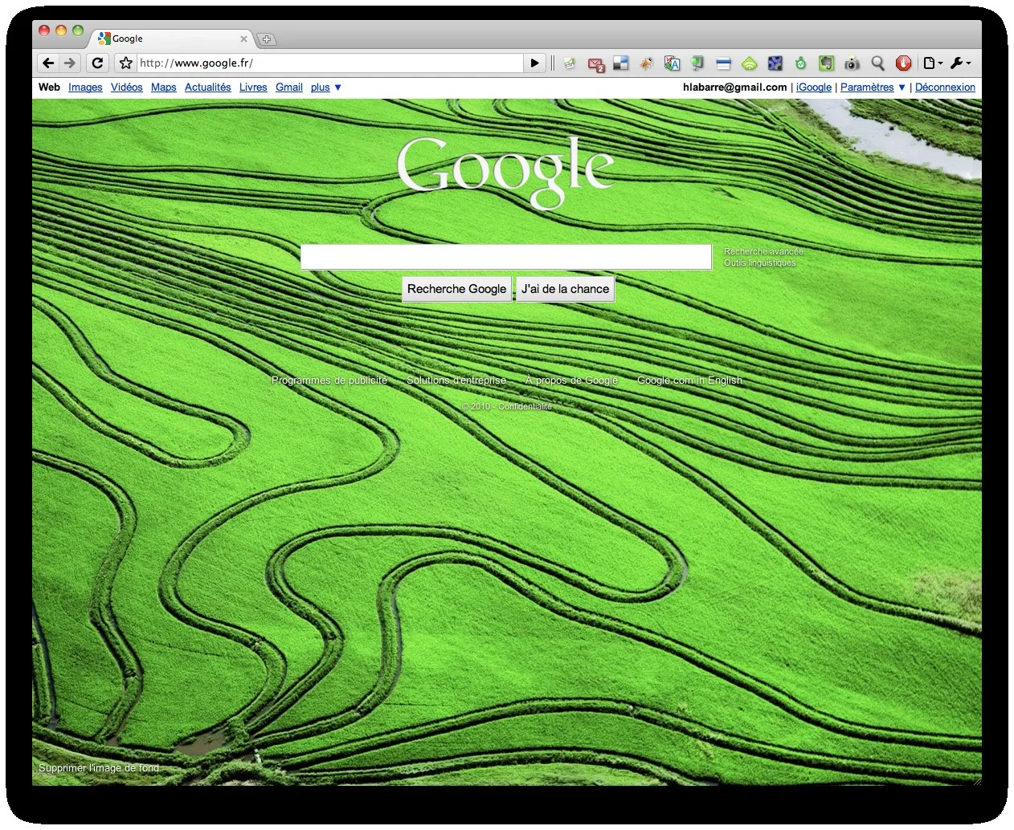Click Supprimer l'image de fond
This screenshot has width=1014, height=830.
point(99,767)
